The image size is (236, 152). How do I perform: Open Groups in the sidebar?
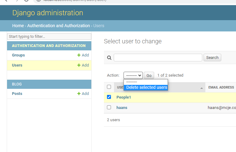coord(18,55)
